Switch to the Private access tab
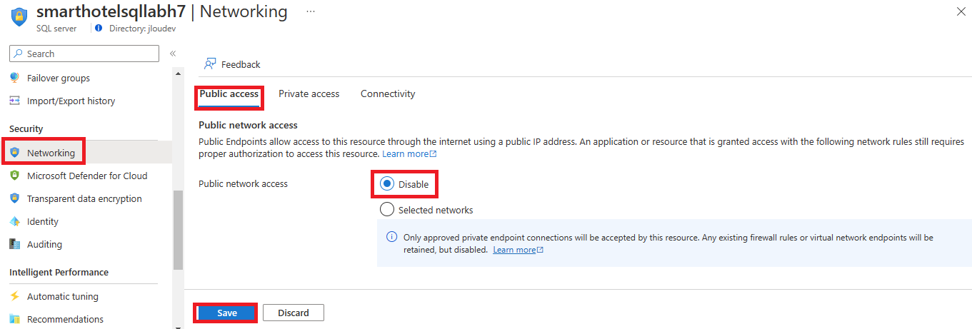This screenshot has height=329, width=972. tap(309, 93)
